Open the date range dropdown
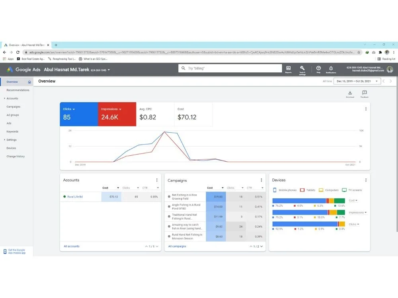 pyautogui.click(x=357, y=81)
